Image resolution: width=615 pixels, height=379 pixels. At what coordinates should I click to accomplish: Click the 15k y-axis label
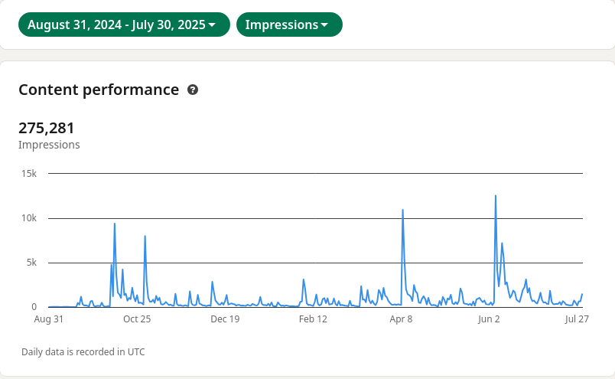tap(29, 174)
